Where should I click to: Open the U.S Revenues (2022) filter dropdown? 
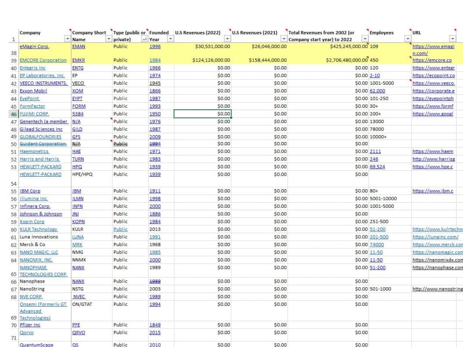pos(227,39)
